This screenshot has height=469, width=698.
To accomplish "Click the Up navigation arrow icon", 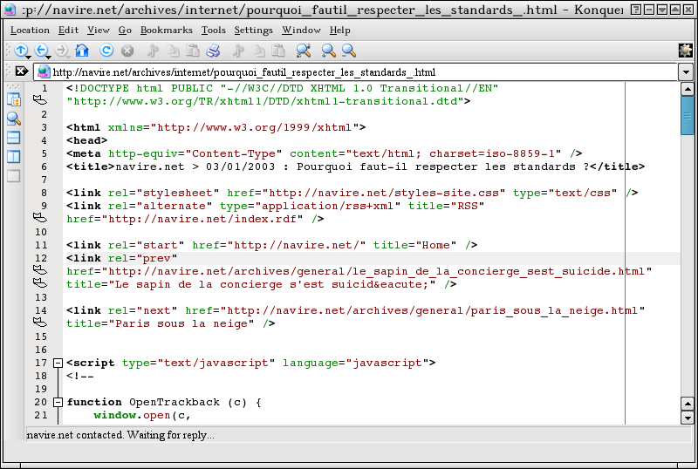I will coord(21,51).
